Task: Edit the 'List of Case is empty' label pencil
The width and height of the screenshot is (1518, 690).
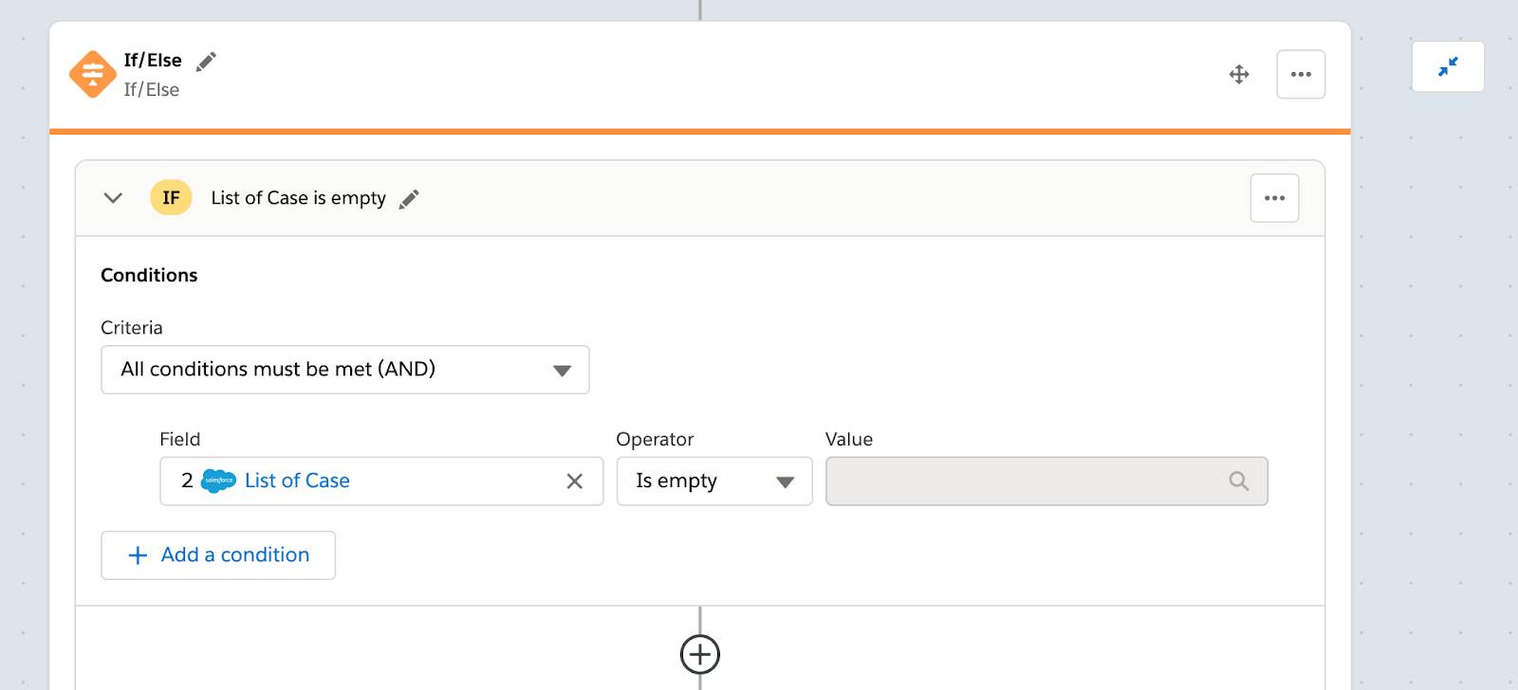Action: [x=409, y=199]
